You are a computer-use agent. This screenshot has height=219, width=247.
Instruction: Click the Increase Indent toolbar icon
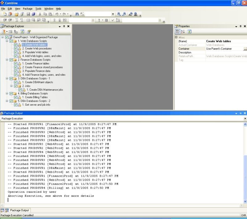coord(10,20)
